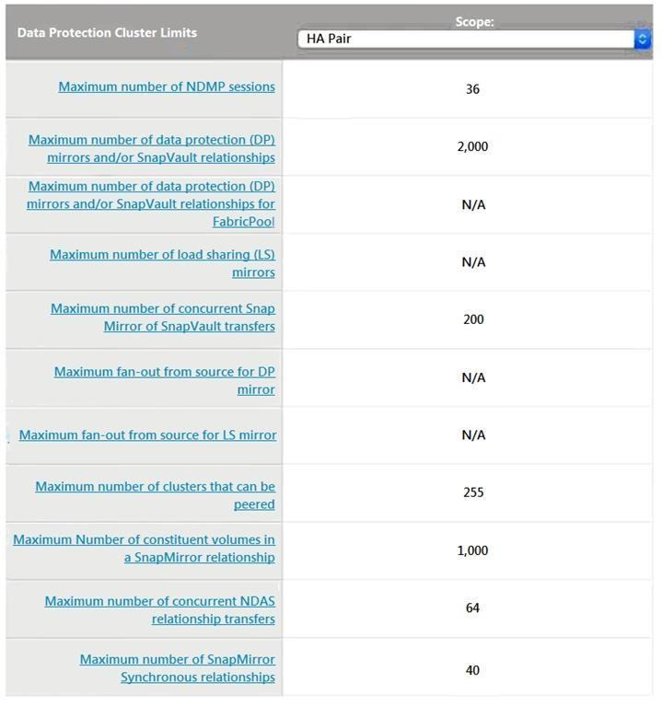Screen dimensions: 662x706
Task: Open Maximum number of NDMP sessions link
Action: (x=167, y=87)
